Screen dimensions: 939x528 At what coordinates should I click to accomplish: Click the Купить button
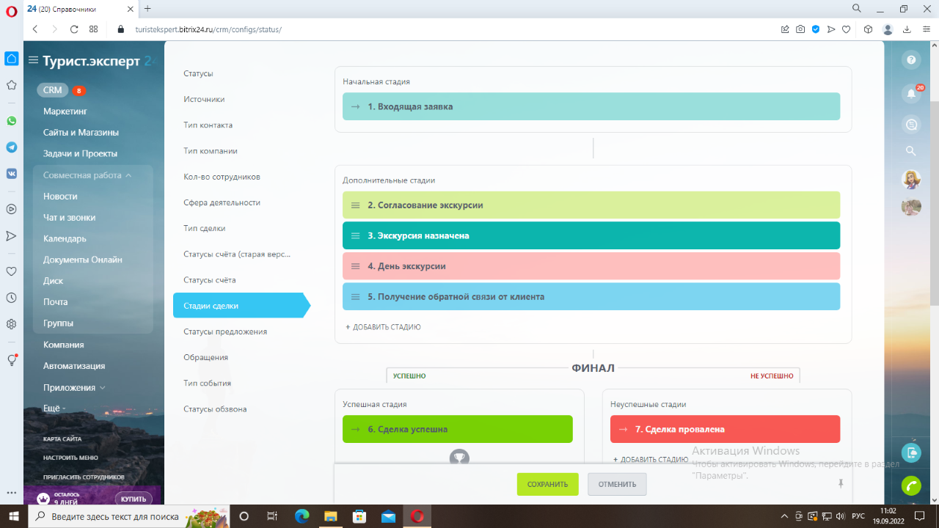click(133, 499)
